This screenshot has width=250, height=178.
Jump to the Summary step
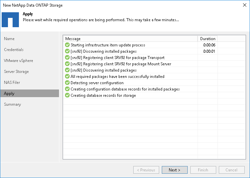(x=12, y=104)
